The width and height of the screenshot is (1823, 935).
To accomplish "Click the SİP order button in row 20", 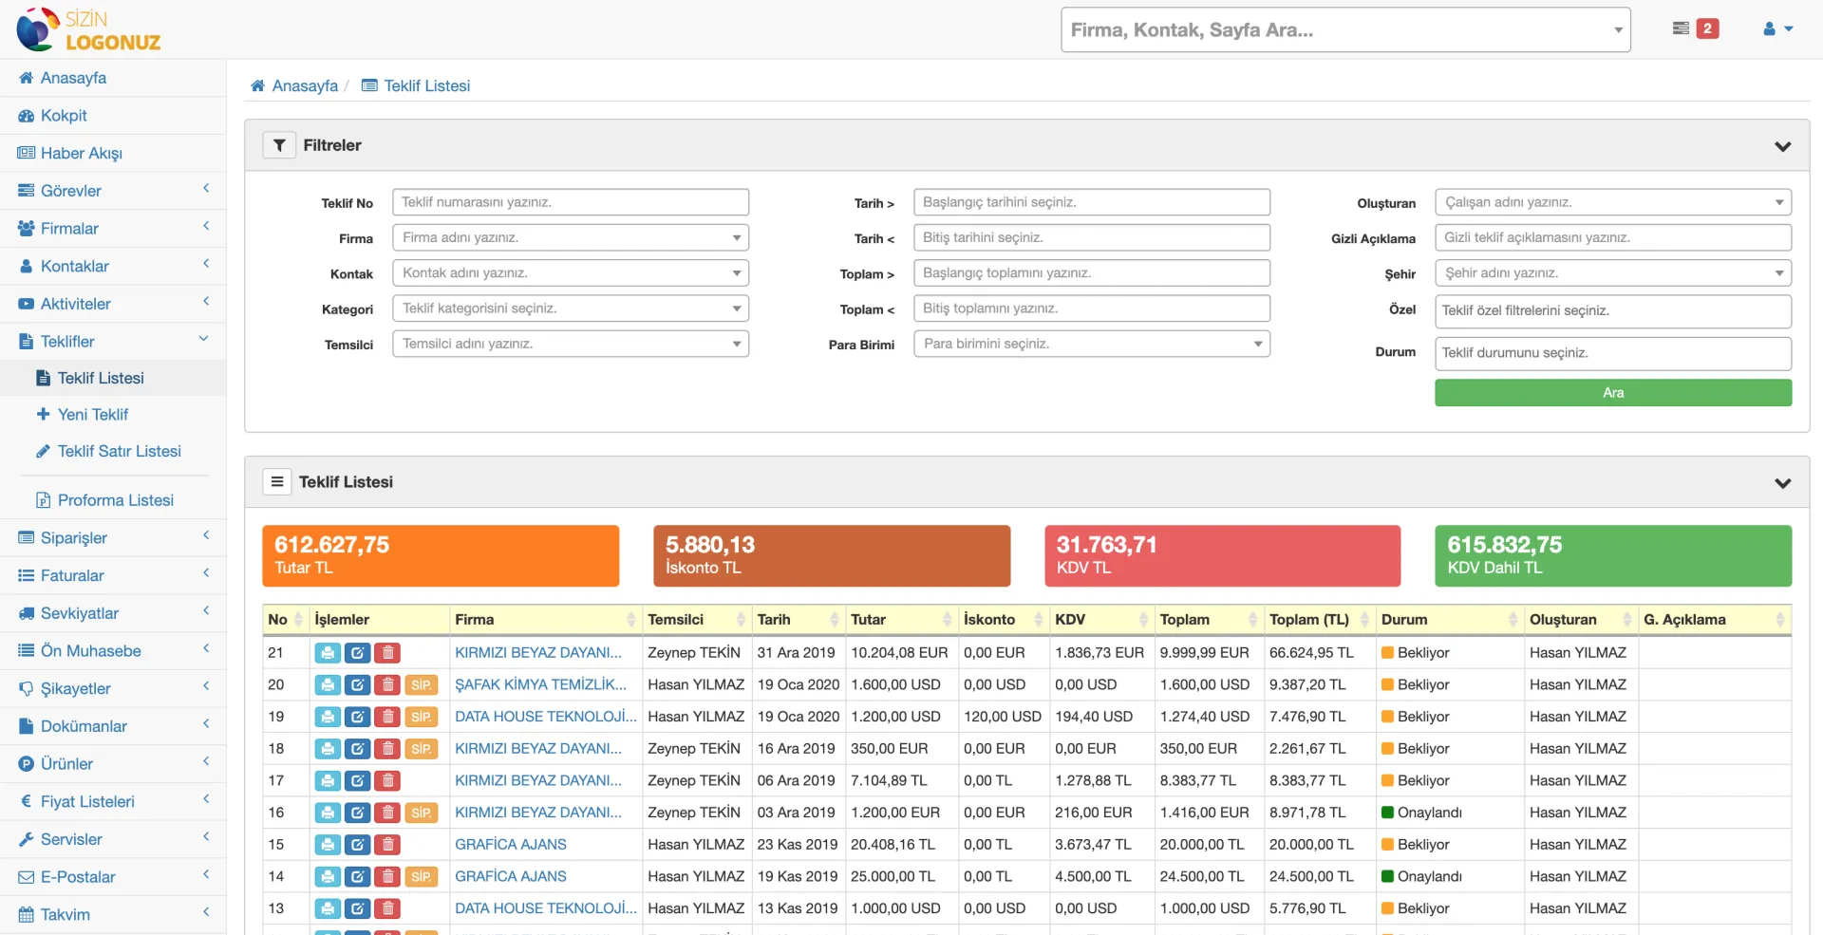I will click(422, 685).
